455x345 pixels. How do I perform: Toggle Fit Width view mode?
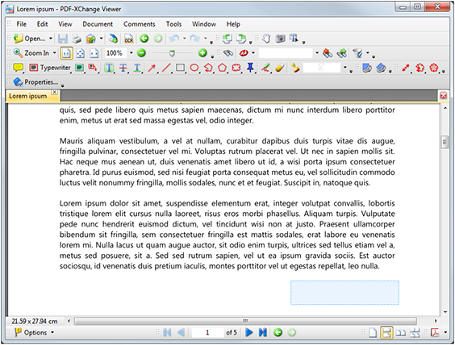coord(94,53)
